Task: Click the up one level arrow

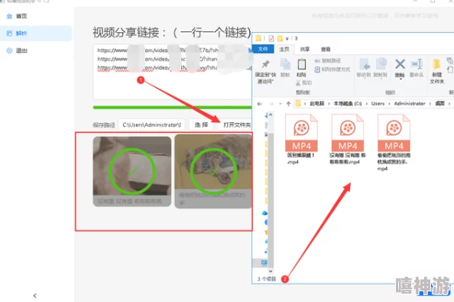Action: (x=288, y=104)
